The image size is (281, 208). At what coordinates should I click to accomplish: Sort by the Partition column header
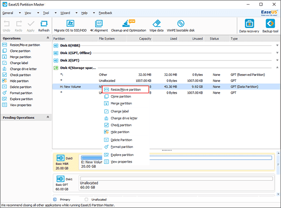point(75,38)
